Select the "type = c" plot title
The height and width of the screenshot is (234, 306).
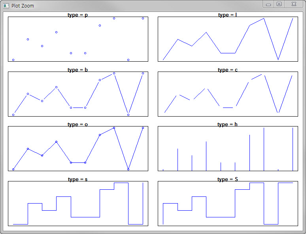point(228,70)
